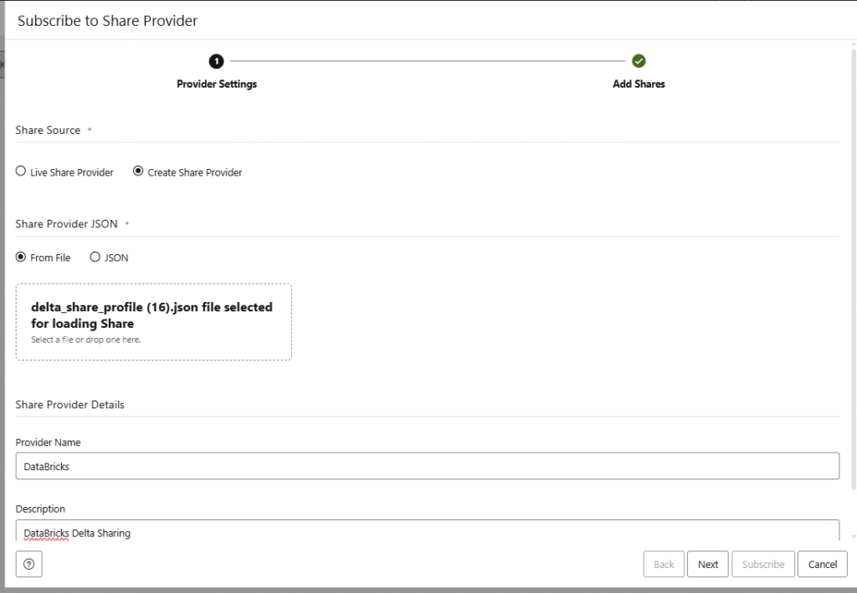
Task: Click the Share Source section label
Action: 48,130
